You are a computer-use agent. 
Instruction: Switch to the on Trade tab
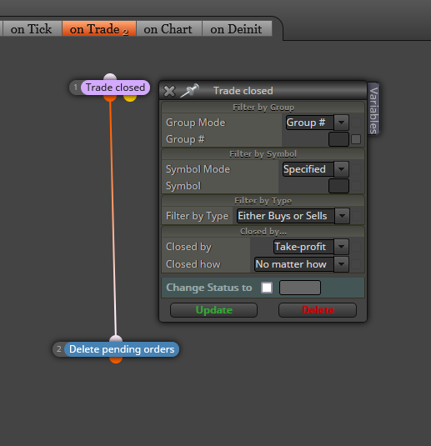[99, 29]
